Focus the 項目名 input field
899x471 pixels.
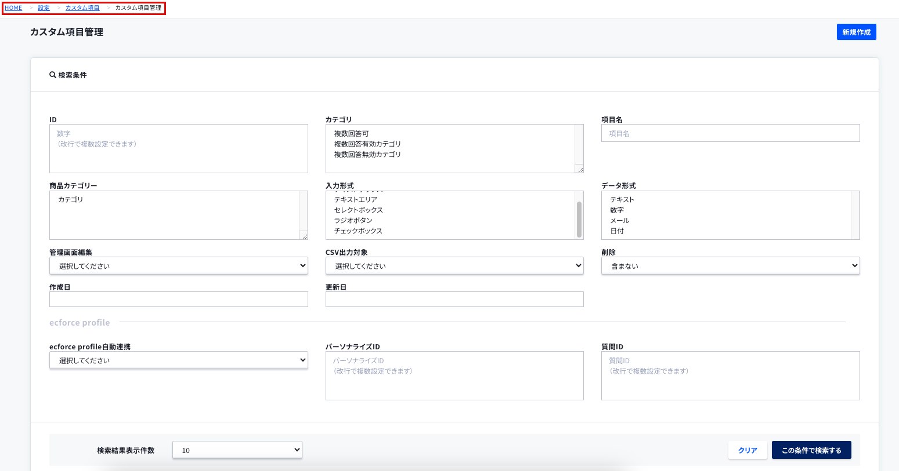tap(730, 133)
